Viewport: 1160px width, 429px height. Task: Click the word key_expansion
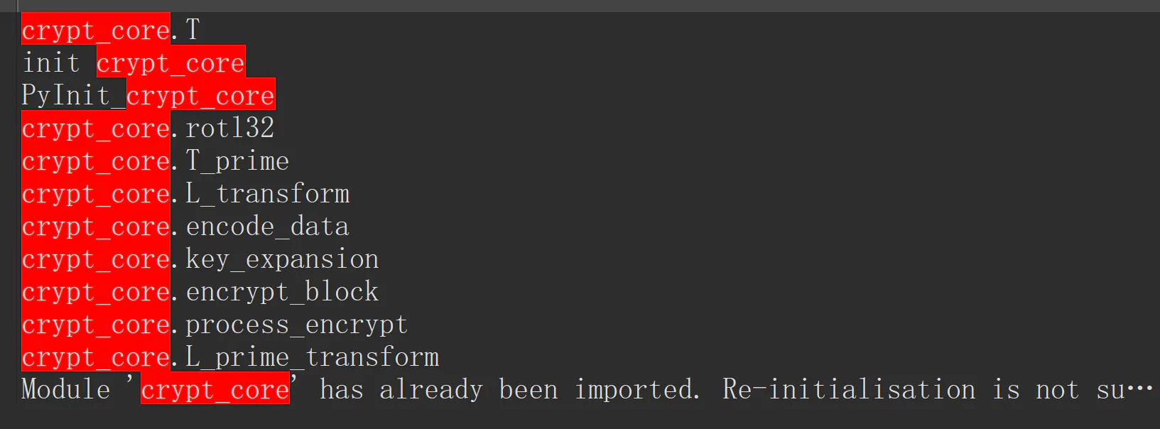283,259
